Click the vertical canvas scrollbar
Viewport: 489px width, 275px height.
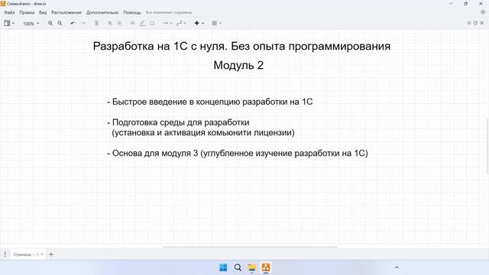[x=487, y=146]
